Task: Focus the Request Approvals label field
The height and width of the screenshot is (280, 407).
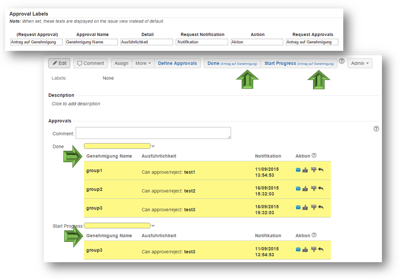Action: coord(312,42)
